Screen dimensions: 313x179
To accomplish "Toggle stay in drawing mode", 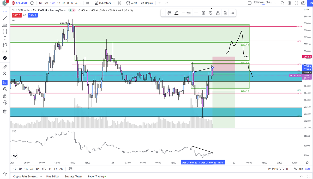I will (x=5, y=89).
